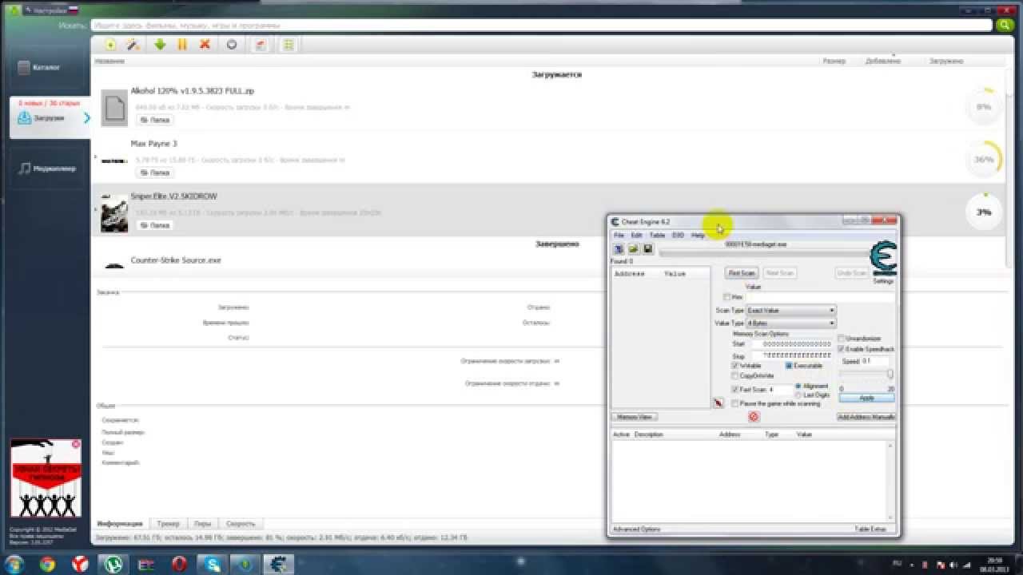Click Папка button under Alkohol 120% download
This screenshot has height=575, width=1023.
click(x=155, y=120)
